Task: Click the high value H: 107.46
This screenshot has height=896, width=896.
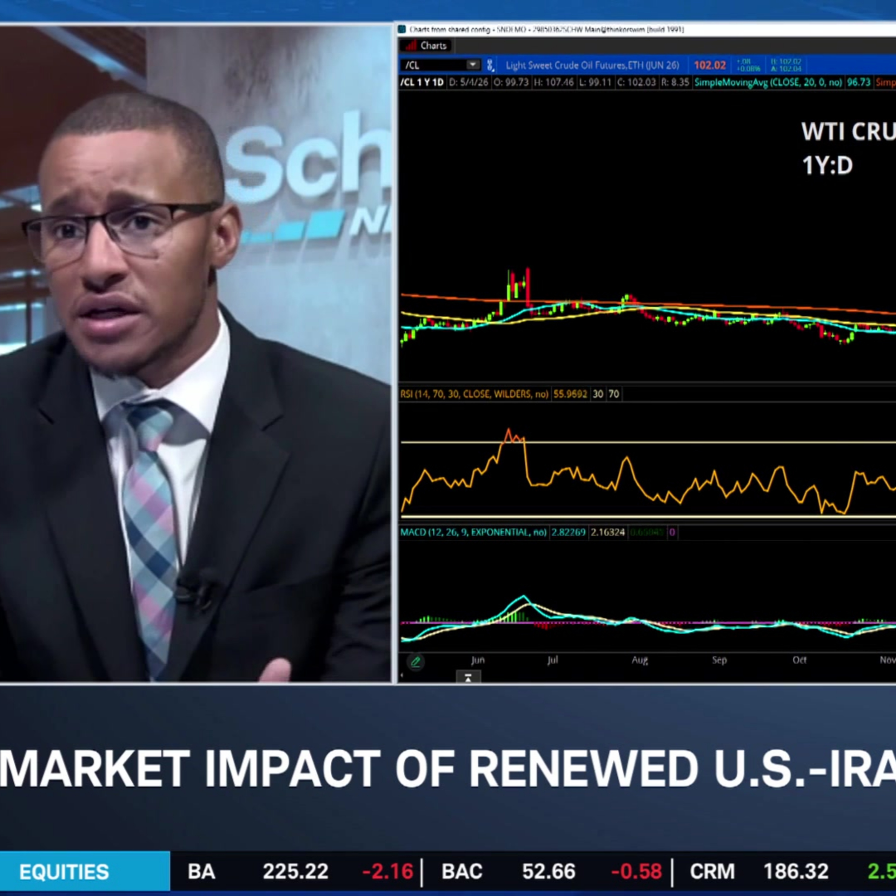Action: [x=554, y=82]
